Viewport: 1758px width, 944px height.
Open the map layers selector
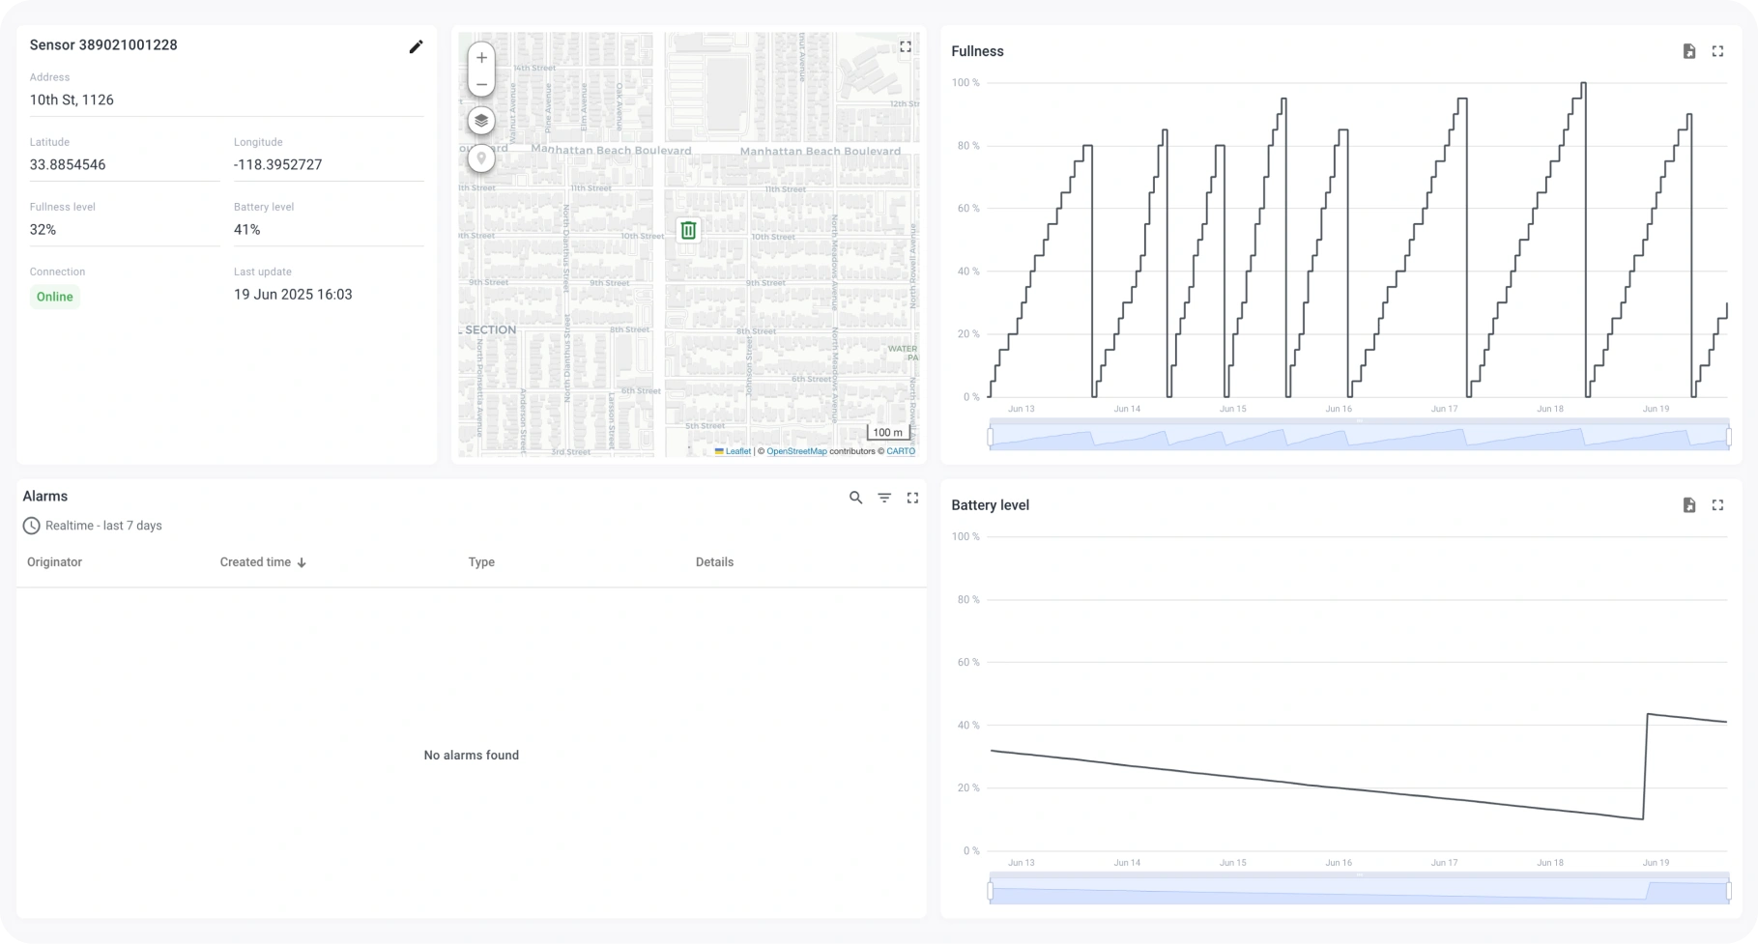pos(480,120)
